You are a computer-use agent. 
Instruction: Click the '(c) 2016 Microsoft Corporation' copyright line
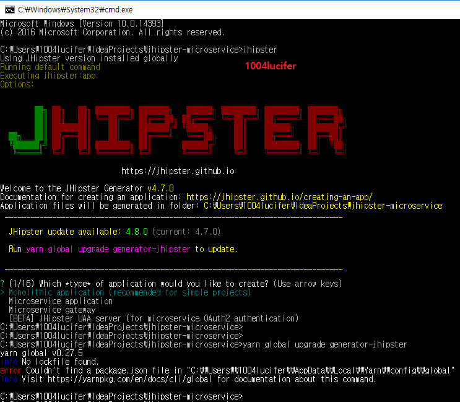(x=112, y=32)
